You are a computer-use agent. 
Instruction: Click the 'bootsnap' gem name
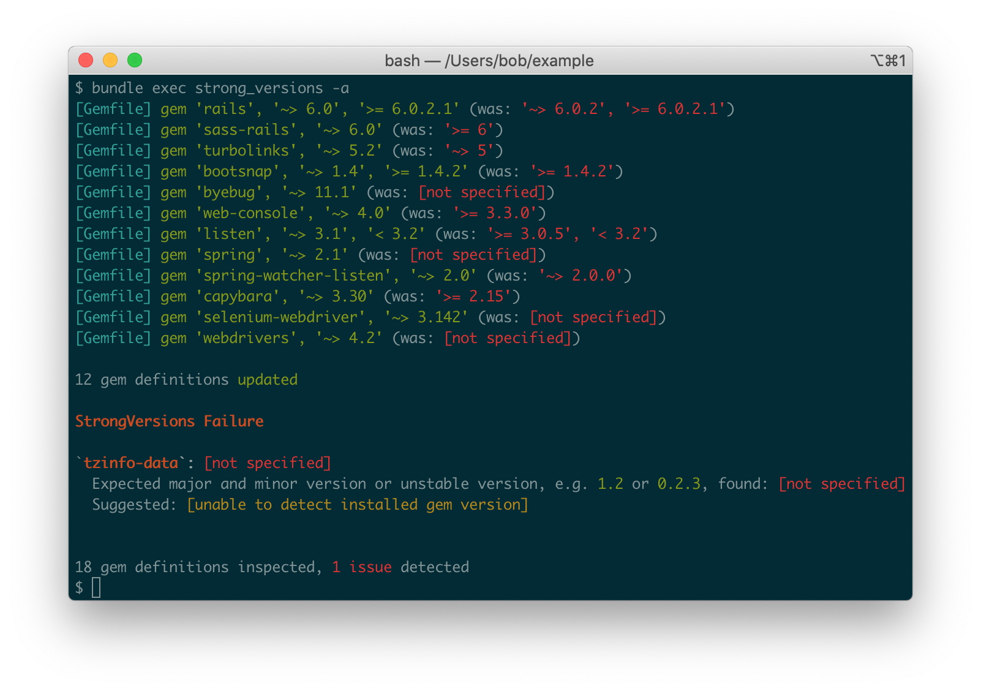click(x=238, y=172)
